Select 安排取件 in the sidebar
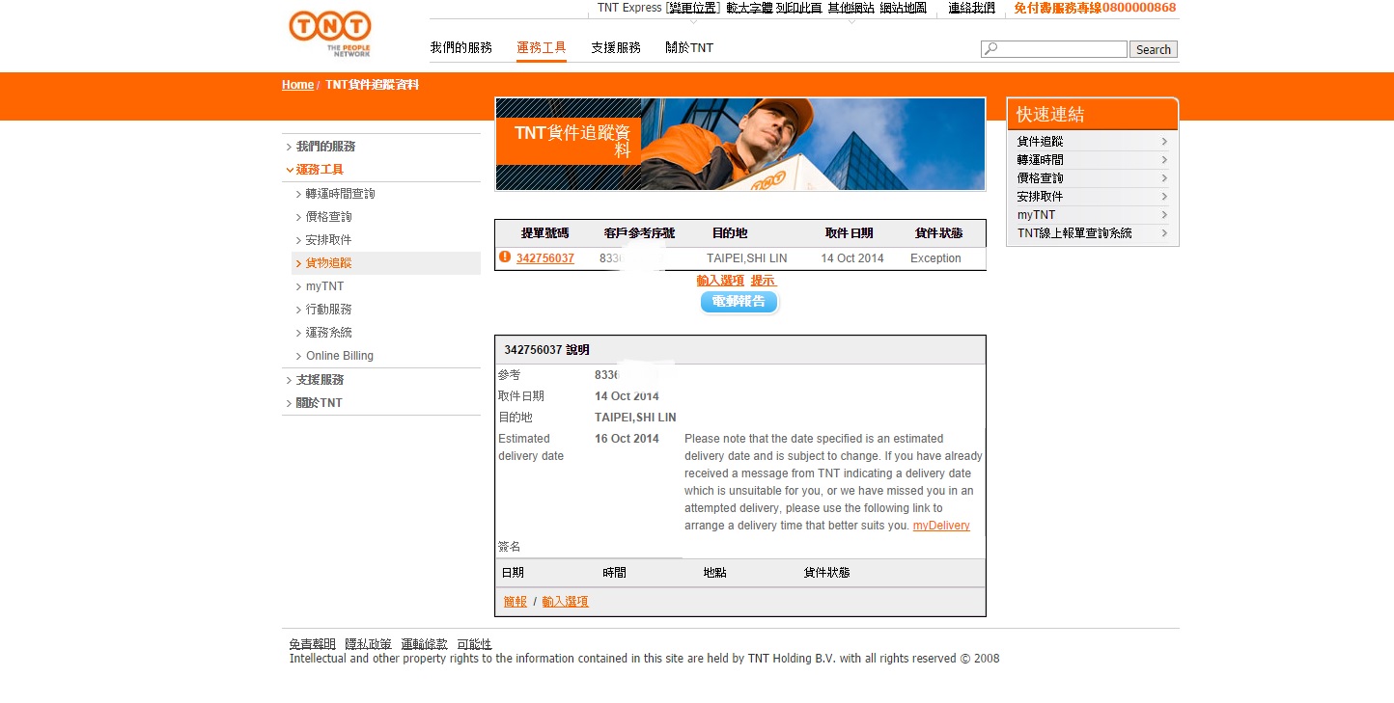The width and height of the screenshot is (1394, 703). (x=328, y=240)
